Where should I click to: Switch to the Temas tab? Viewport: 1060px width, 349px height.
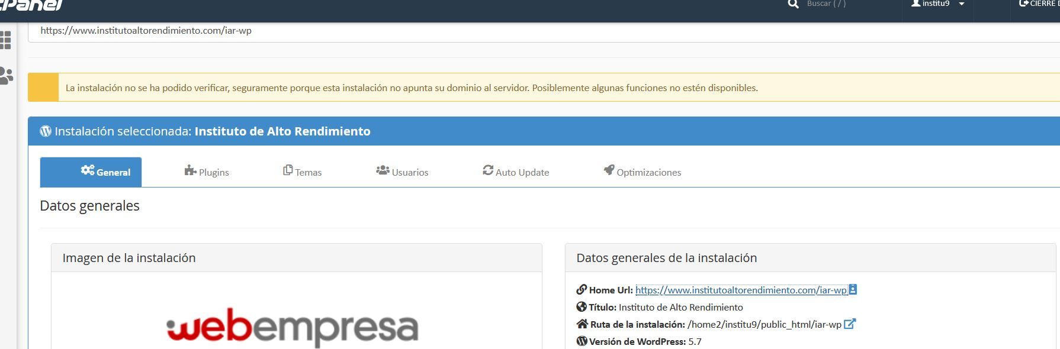point(302,172)
